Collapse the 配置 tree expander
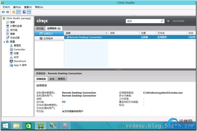 4,42
